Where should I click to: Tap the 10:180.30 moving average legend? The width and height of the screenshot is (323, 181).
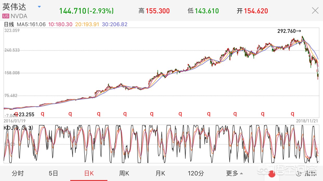tap(60, 24)
